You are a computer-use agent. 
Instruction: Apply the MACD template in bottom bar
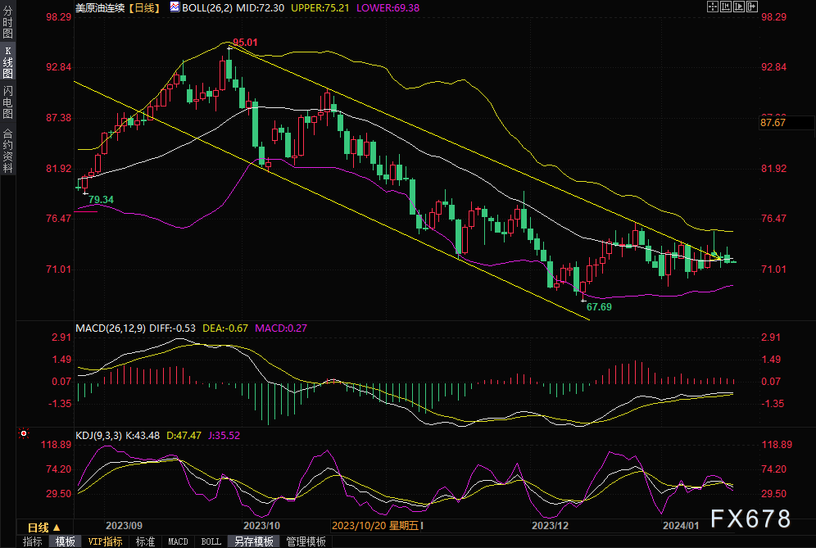[178, 541]
